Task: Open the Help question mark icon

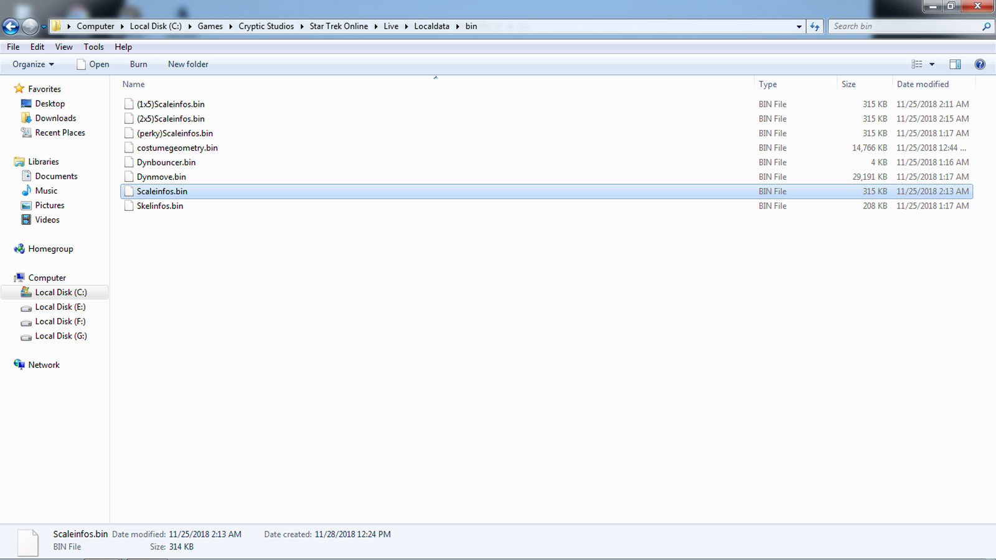Action: tap(980, 64)
